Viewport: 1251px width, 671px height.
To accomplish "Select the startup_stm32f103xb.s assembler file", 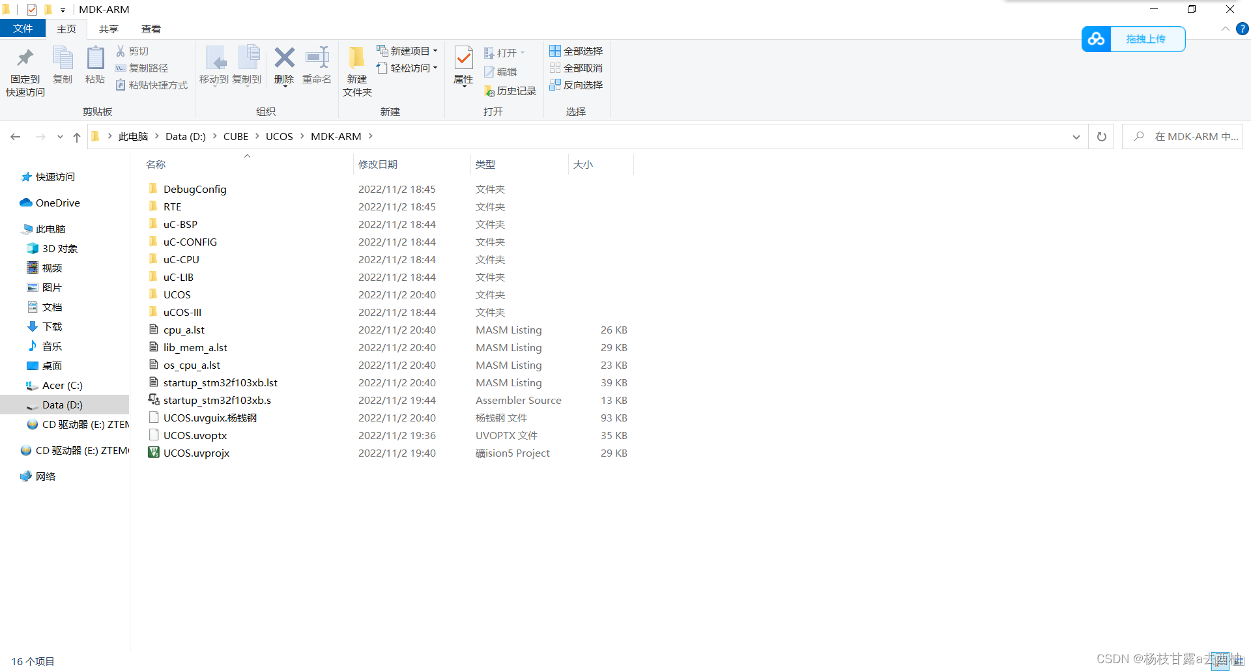I will [x=217, y=400].
